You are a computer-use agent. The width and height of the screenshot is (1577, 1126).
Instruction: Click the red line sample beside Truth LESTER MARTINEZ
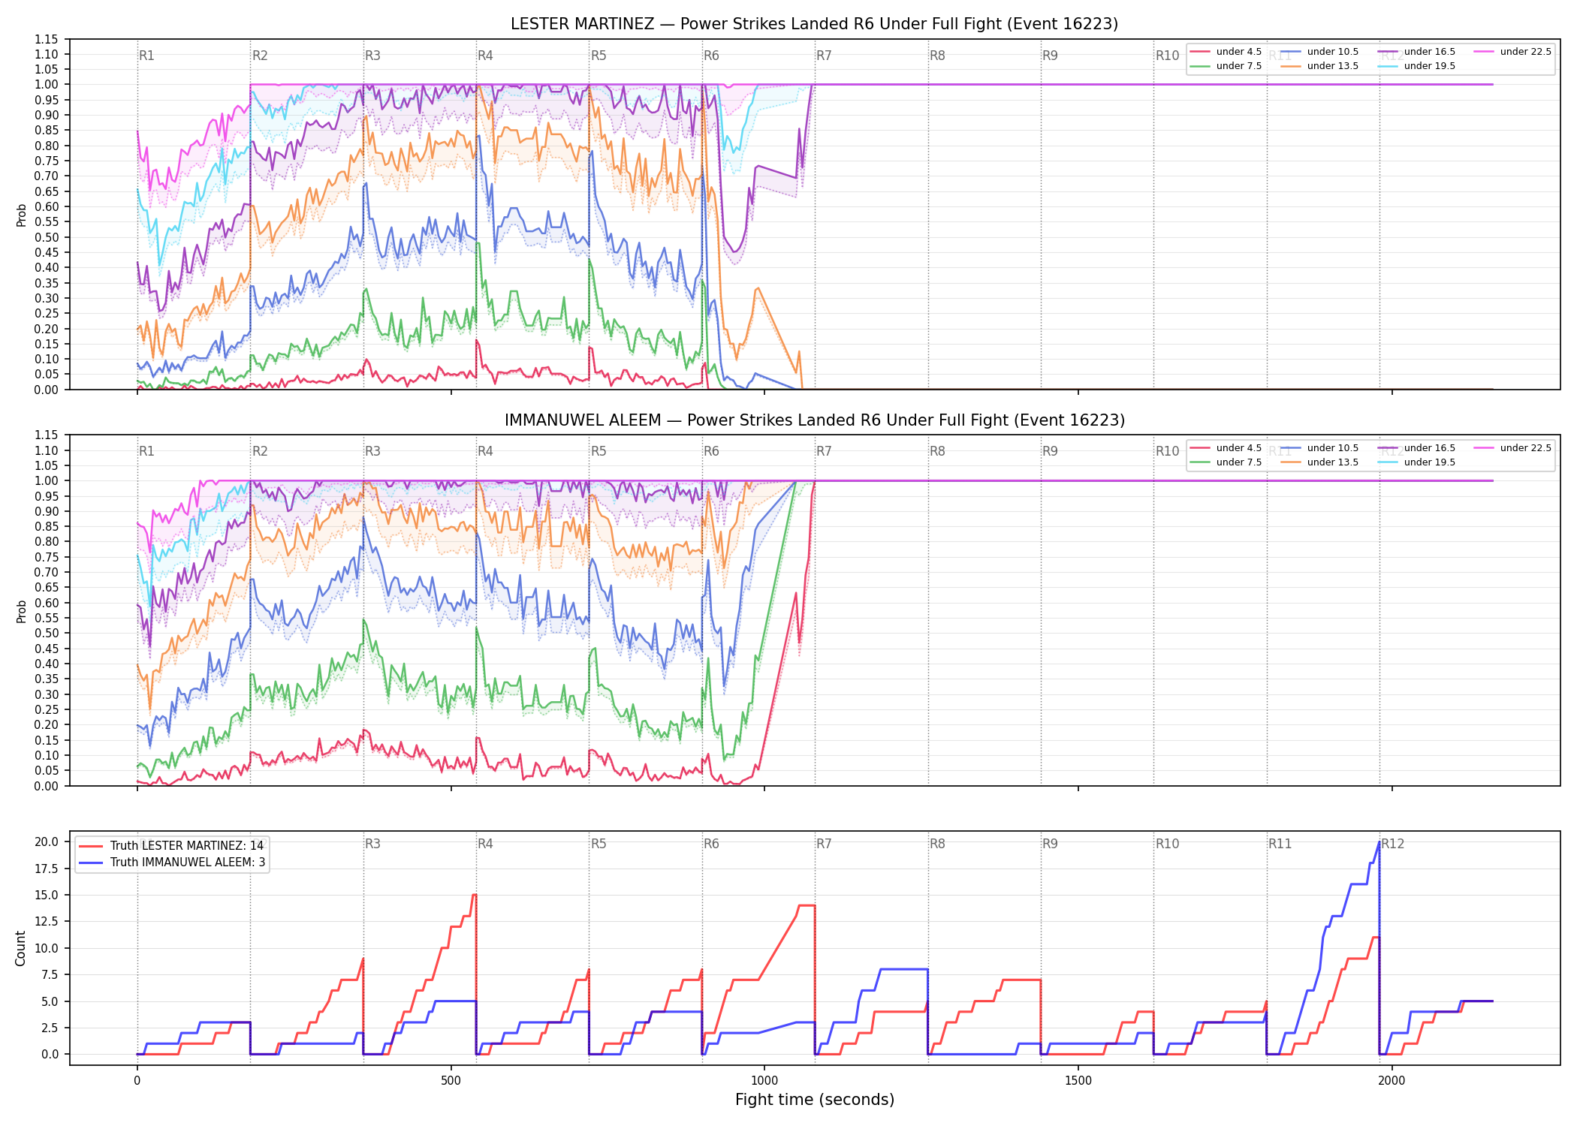pyautogui.click(x=92, y=846)
